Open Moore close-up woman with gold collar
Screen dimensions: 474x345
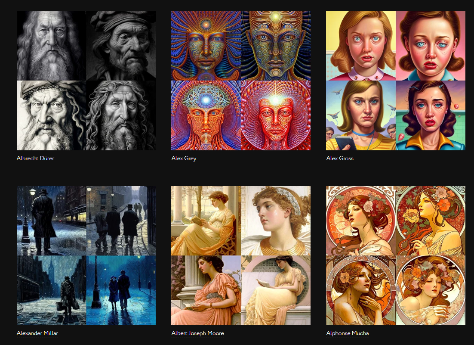click(x=276, y=221)
